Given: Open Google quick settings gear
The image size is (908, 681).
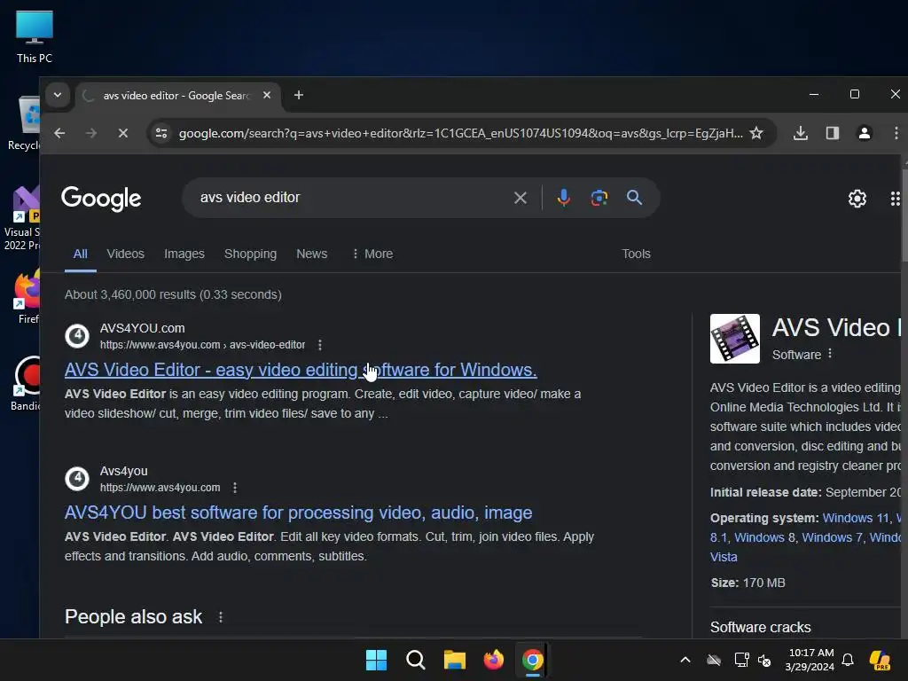Looking at the screenshot, I should [x=857, y=199].
